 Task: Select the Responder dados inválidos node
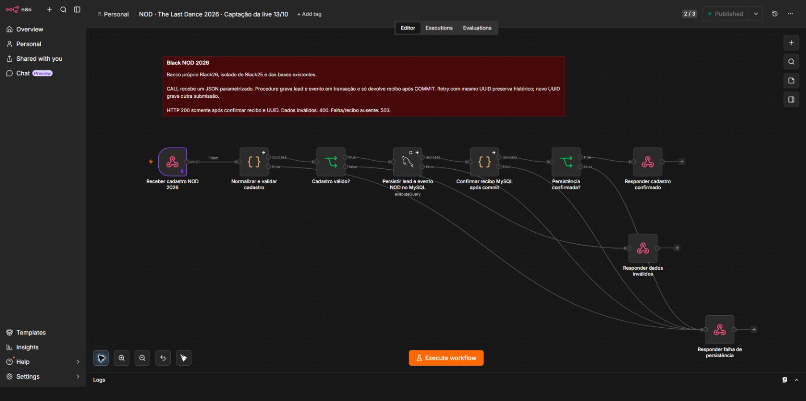coord(643,248)
